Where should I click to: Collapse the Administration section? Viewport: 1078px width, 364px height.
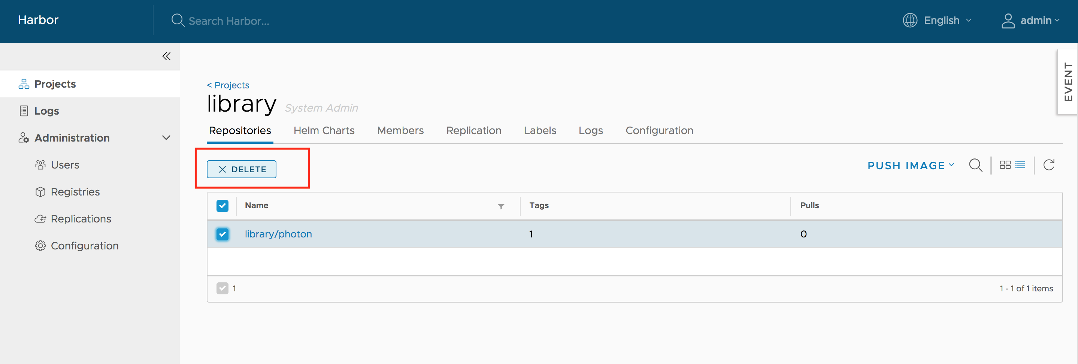[x=166, y=138]
